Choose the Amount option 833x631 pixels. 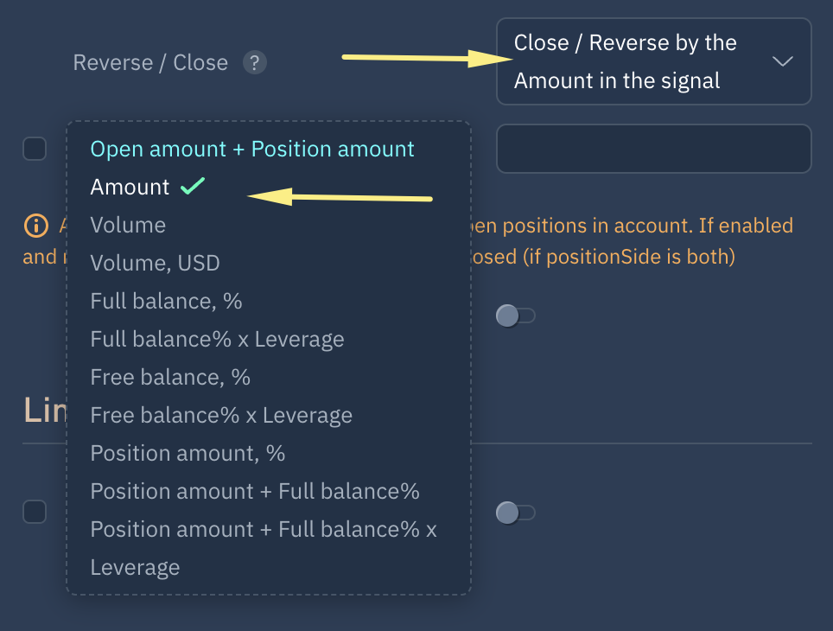pyautogui.click(x=130, y=187)
